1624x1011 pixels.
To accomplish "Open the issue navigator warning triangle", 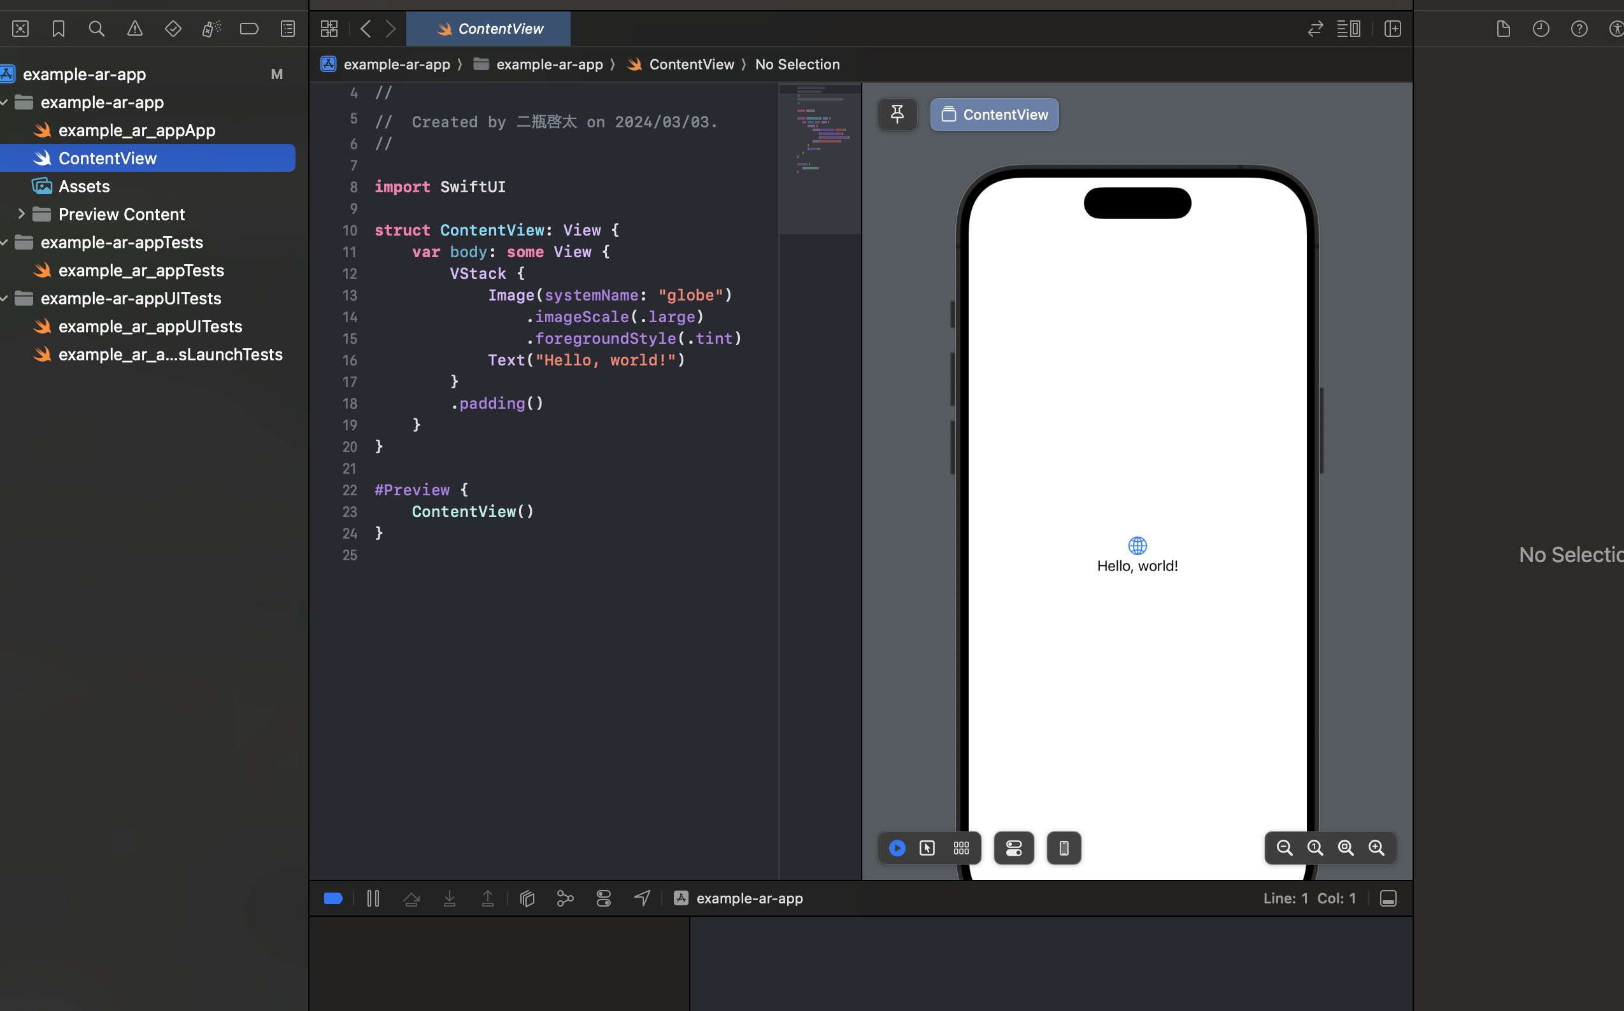I will (x=134, y=29).
